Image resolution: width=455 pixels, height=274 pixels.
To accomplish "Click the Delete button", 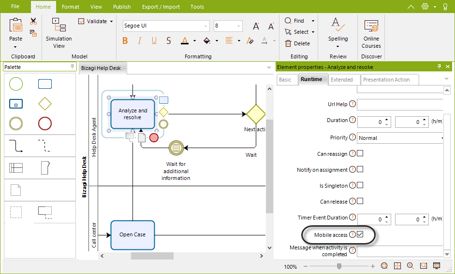I will click(x=297, y=43).
